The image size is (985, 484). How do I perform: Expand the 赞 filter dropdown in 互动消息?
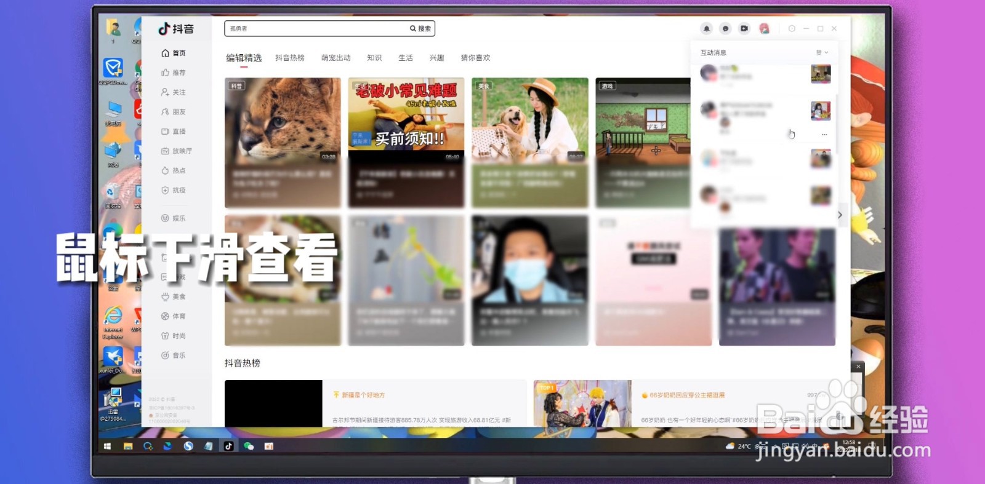point(822,52)
